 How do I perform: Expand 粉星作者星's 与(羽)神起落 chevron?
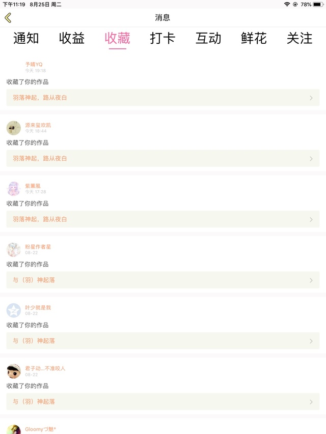pos(311,280)
